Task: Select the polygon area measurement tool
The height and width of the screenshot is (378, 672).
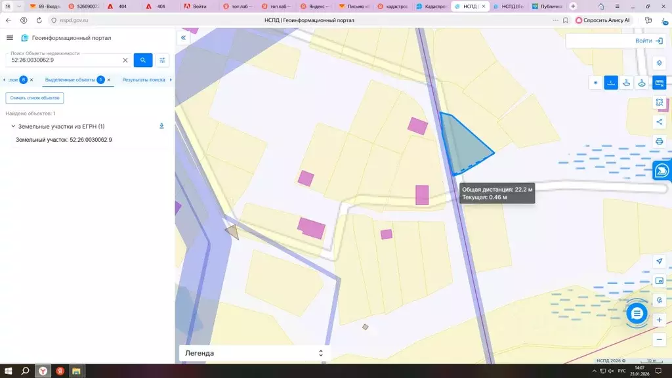Action: click(626, 83)
